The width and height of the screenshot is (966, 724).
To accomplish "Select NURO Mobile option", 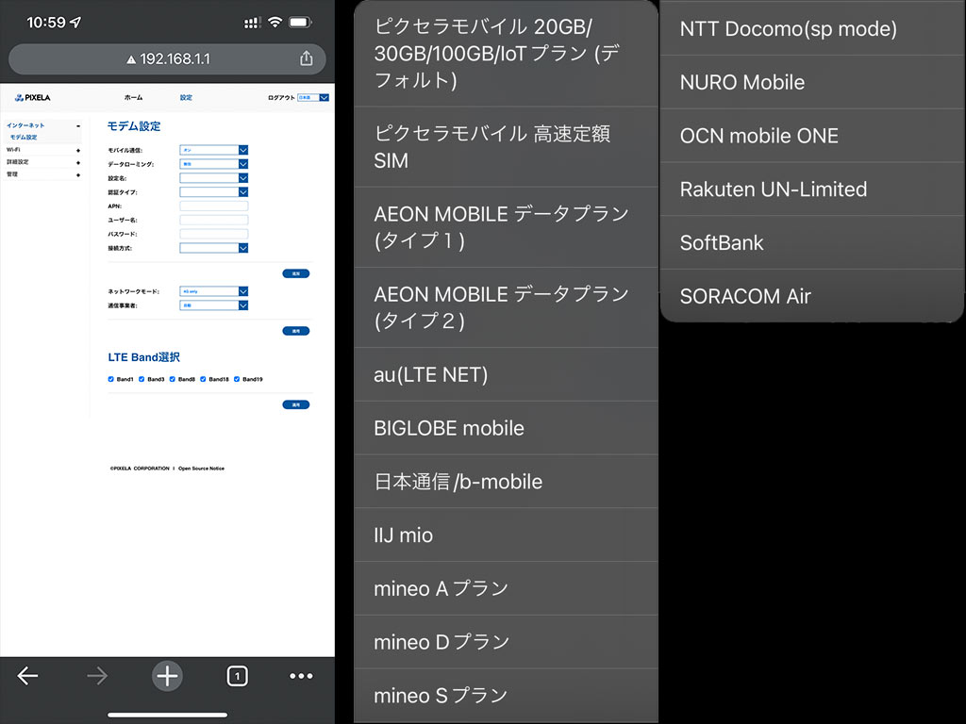I will coord(812,82).
